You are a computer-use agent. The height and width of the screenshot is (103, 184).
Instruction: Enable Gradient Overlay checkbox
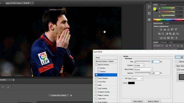coord(97,92)
